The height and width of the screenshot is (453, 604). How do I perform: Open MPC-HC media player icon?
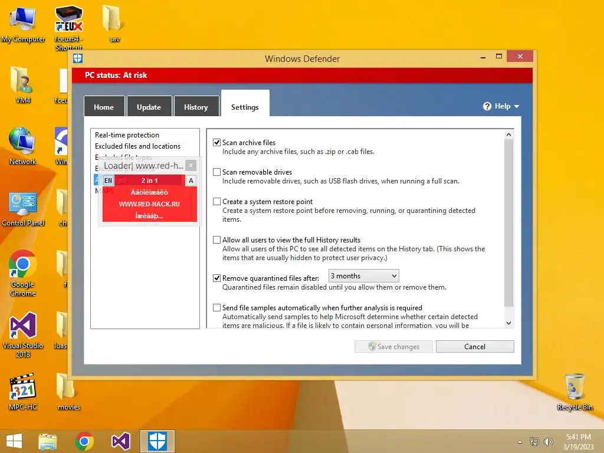point(23,392)
